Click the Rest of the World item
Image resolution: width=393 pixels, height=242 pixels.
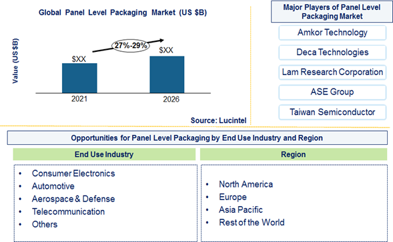coord(252,222)
